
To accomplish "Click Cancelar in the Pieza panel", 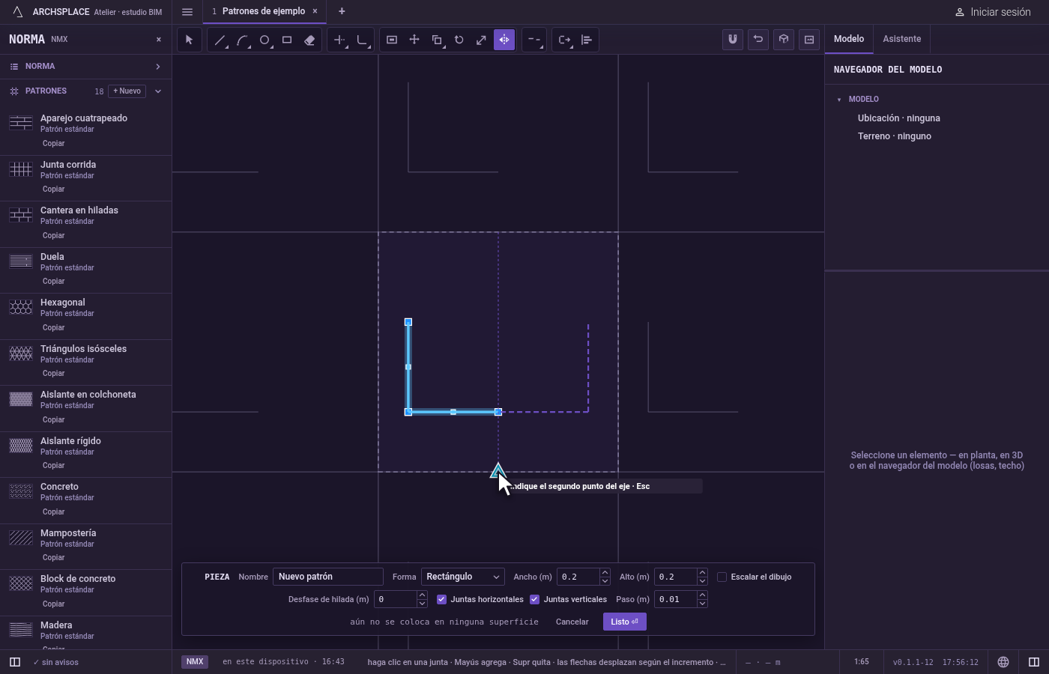I will 572,622.
